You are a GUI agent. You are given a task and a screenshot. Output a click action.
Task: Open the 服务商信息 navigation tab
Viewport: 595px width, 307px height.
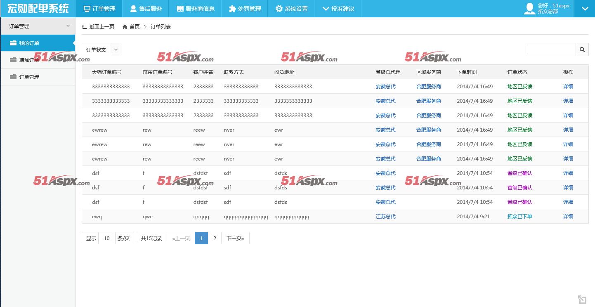point(195,9)
